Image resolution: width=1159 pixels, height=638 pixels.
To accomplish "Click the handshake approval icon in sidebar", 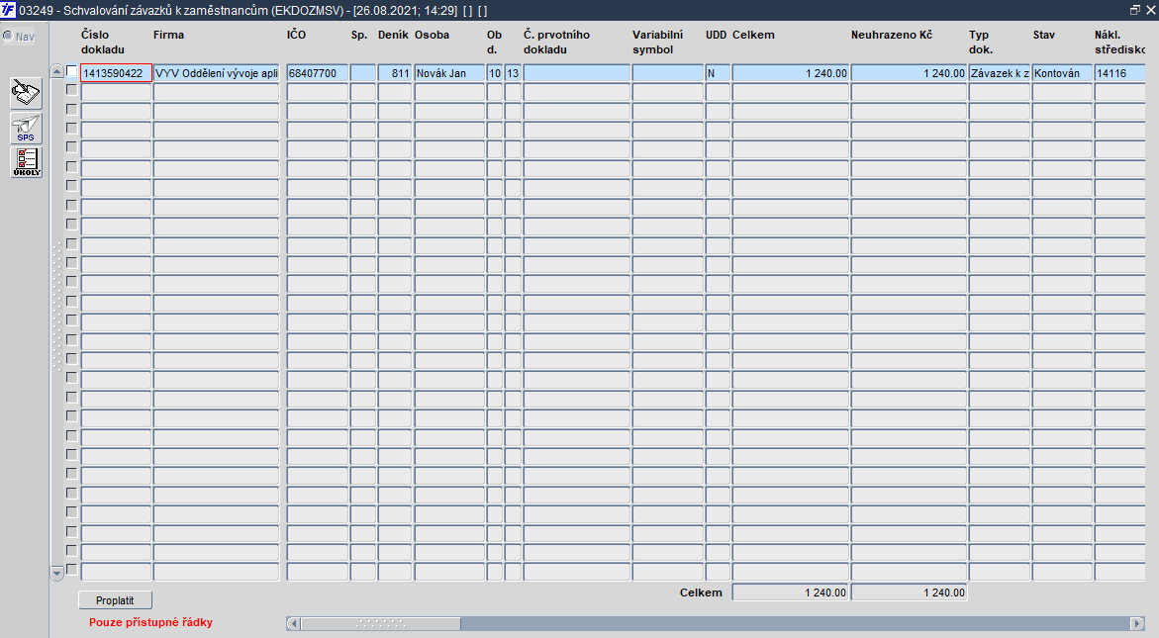I will click(x=26, y=94).
